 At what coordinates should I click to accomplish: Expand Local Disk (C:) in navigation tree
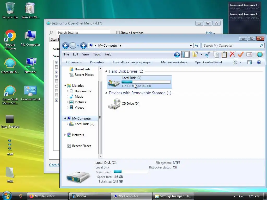tap(68, 124)
